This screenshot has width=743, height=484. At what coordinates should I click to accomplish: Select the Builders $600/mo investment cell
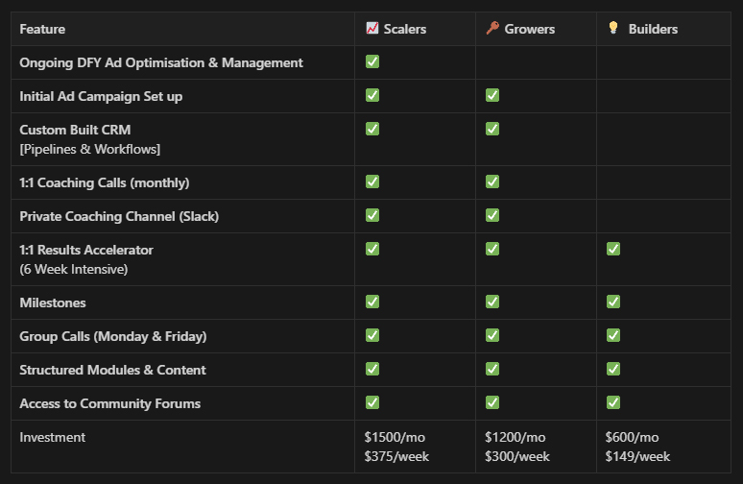point(663,447)
